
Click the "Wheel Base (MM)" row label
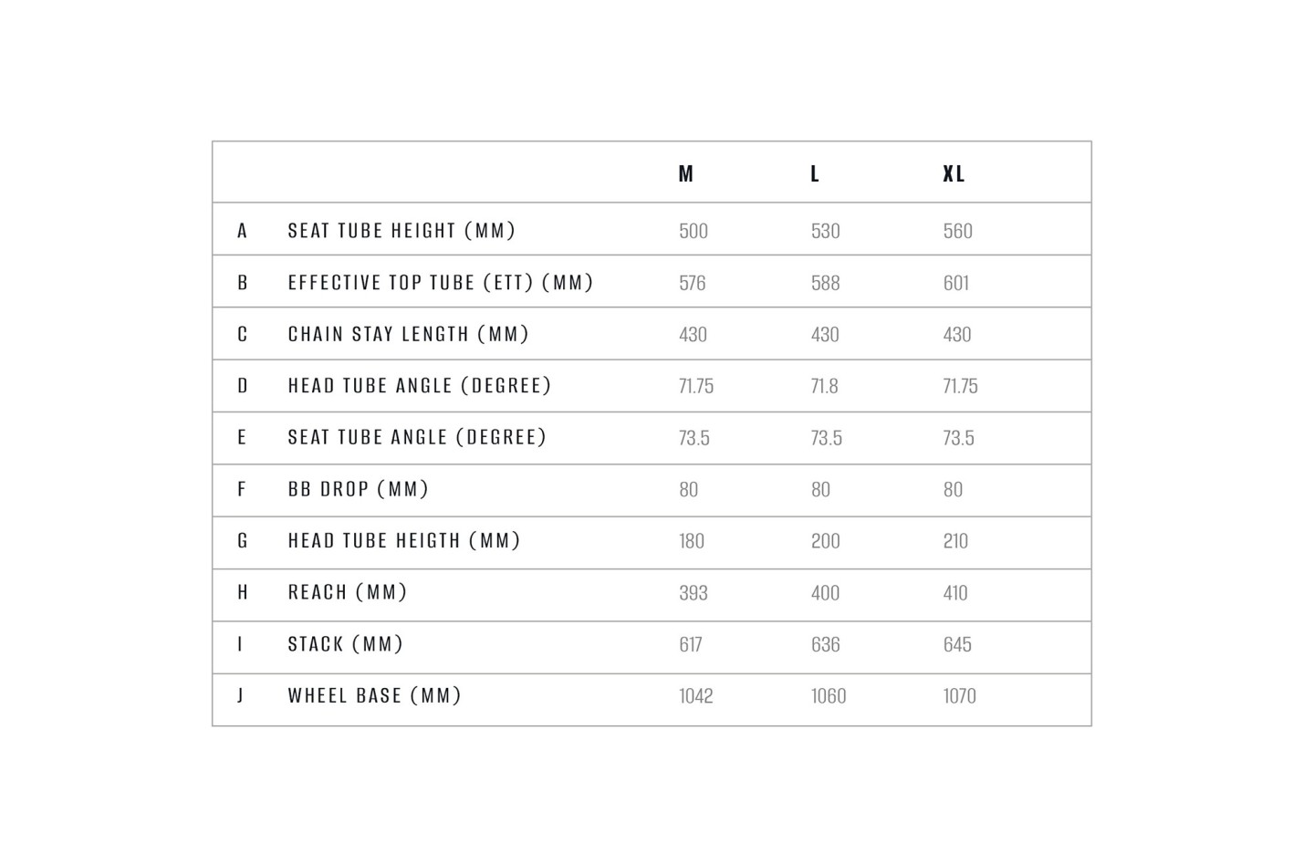pyautogui.click(x=374, y=696)
